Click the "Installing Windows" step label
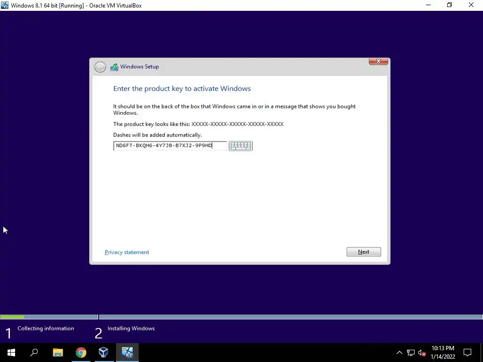 point(131,329)
